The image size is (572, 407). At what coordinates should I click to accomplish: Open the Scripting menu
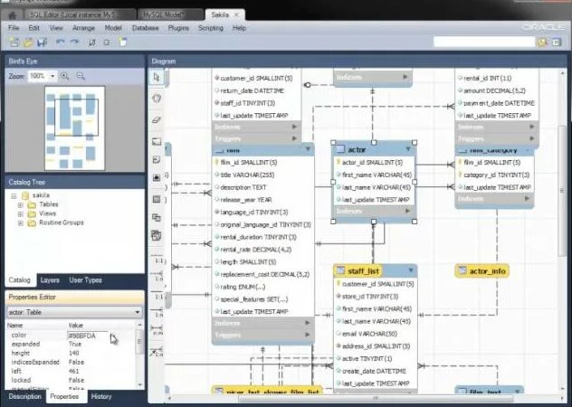(x=211, y=28)
